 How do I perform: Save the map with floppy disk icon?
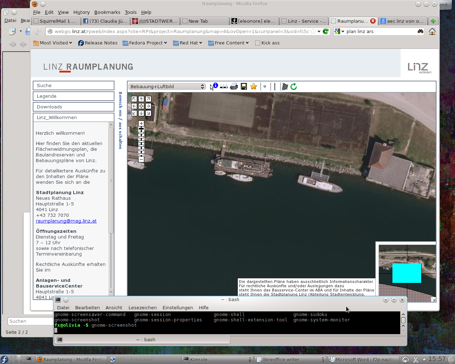[x=244, y=86]
